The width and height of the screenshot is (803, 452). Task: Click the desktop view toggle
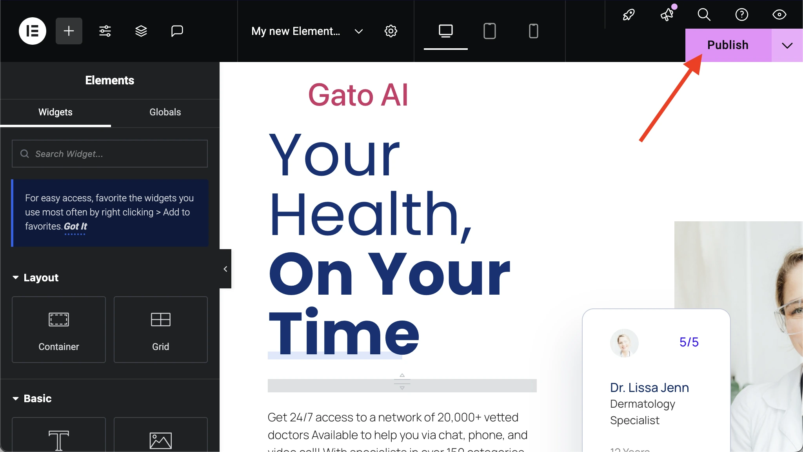point(446,31)
